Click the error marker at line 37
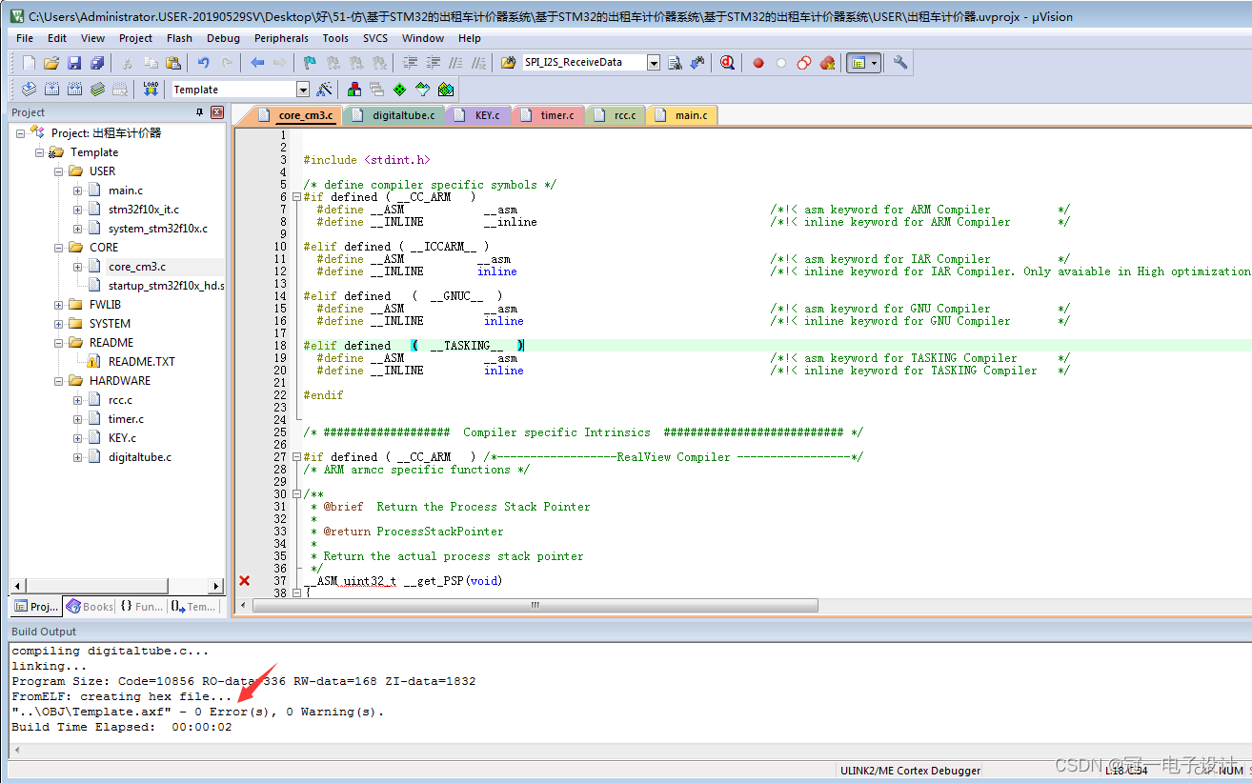The width and height of the screenshot is (1252, 783). 244,580
